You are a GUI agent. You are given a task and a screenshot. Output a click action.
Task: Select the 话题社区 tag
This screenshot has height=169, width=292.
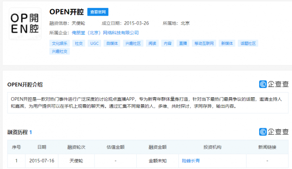248,44
